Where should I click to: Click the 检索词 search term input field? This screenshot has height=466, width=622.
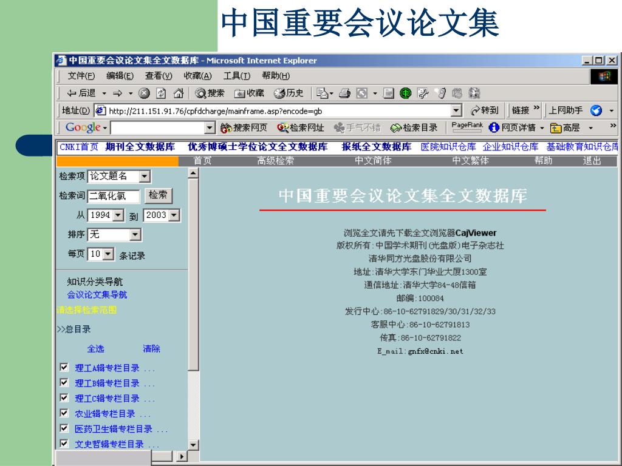point(114,196)
